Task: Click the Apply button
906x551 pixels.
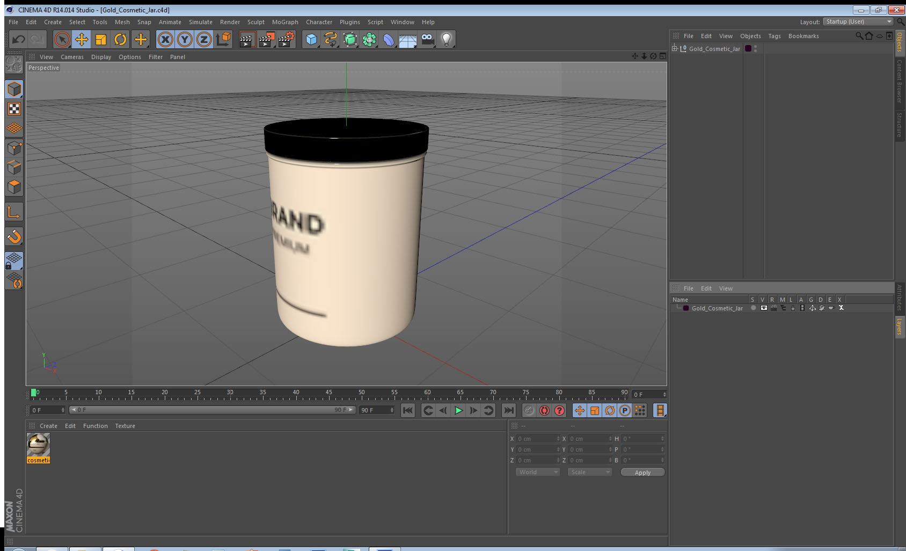Action: click(642, 473)
